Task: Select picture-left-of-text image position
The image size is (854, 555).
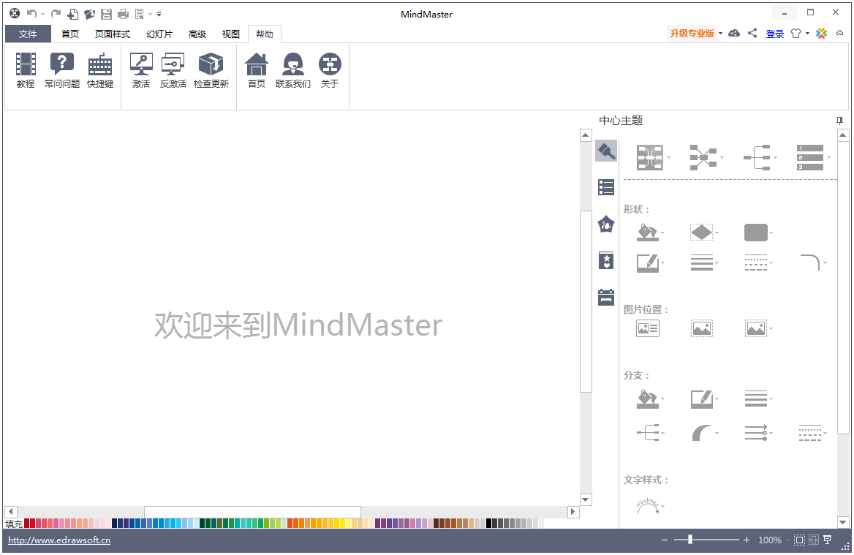Action: point(648,328)
